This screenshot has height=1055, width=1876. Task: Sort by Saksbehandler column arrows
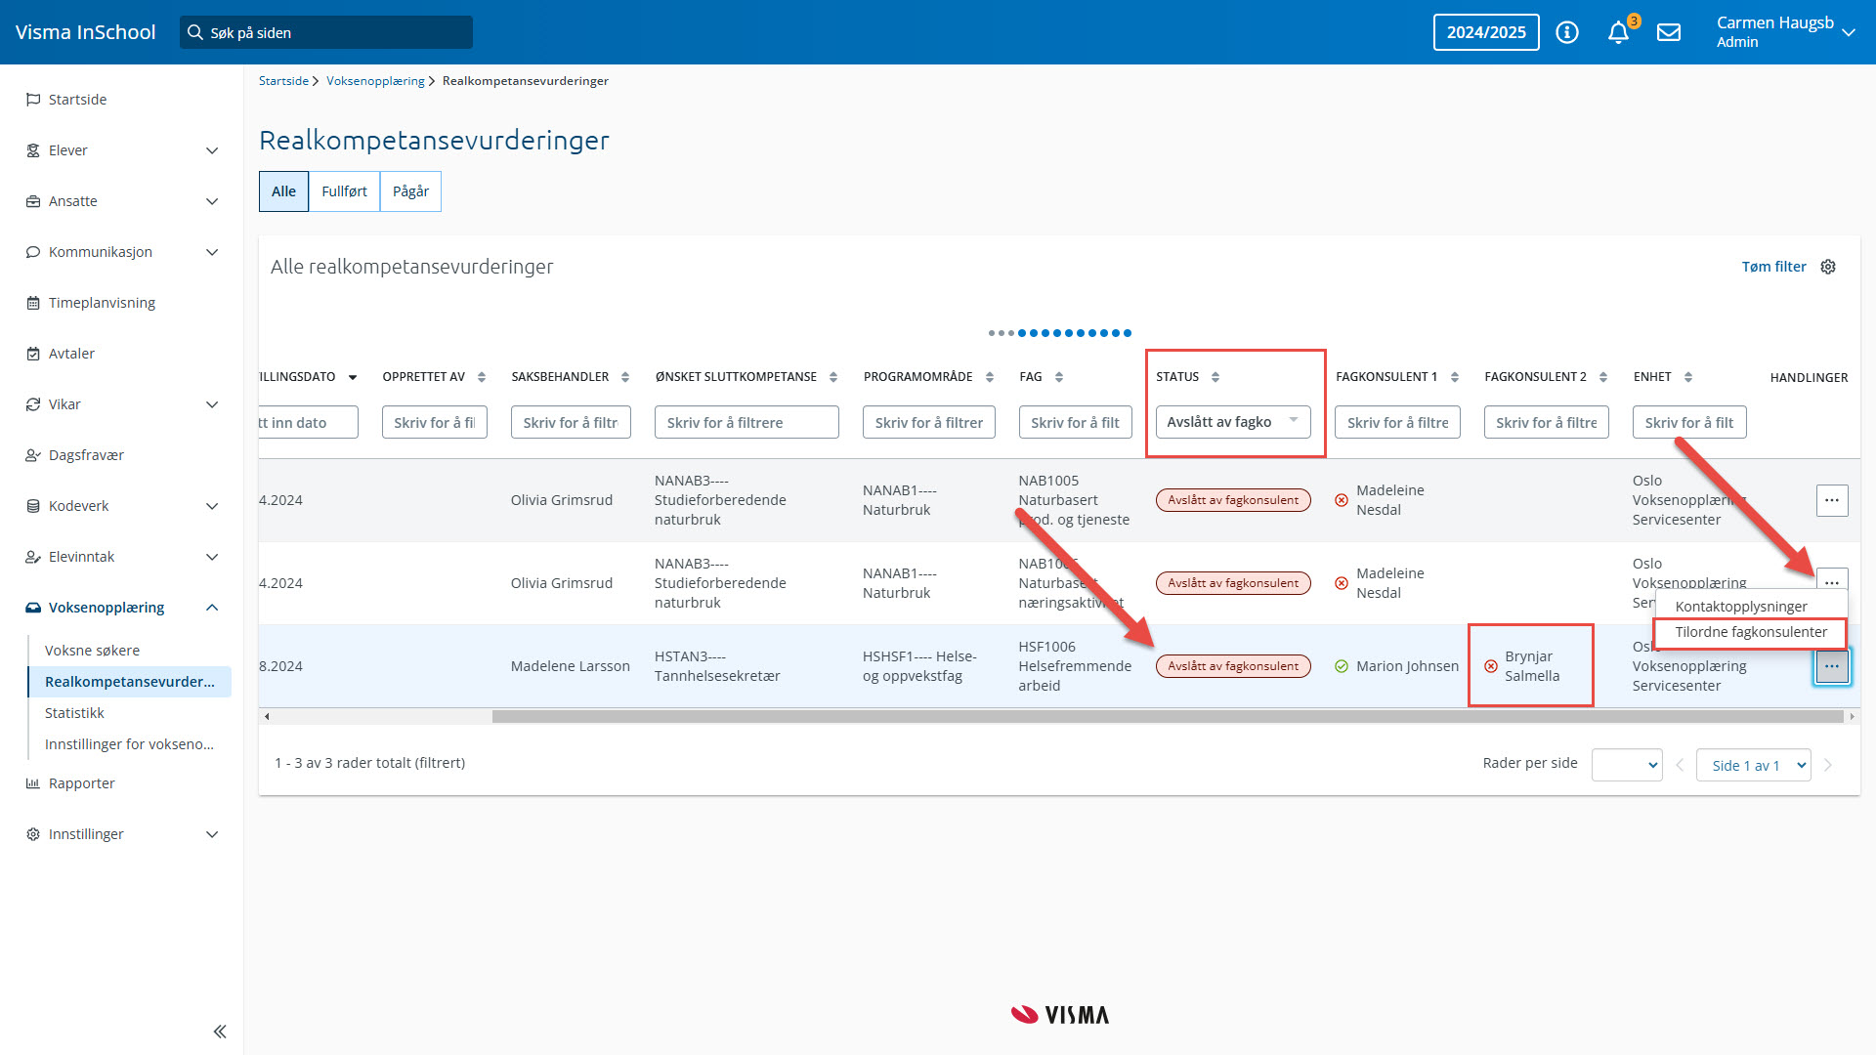(x=625, y=377)
